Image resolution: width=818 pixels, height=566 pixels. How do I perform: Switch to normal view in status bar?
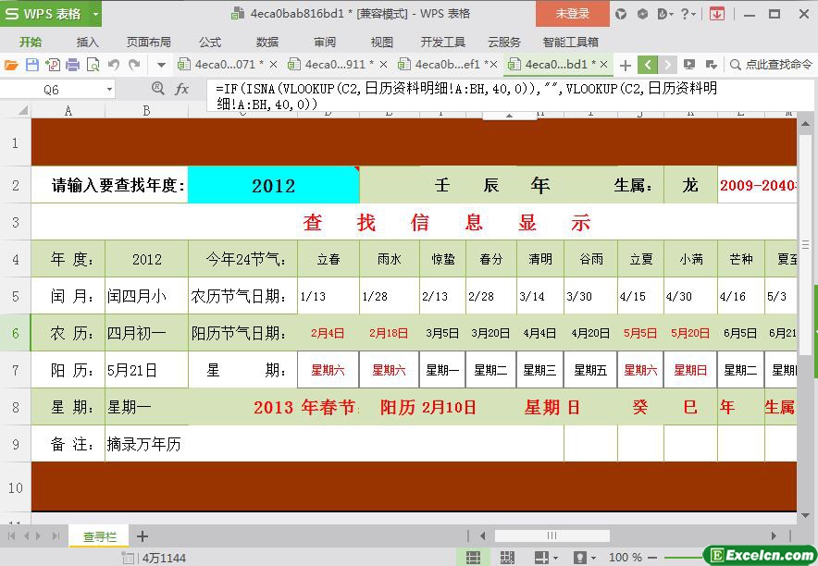473,558
